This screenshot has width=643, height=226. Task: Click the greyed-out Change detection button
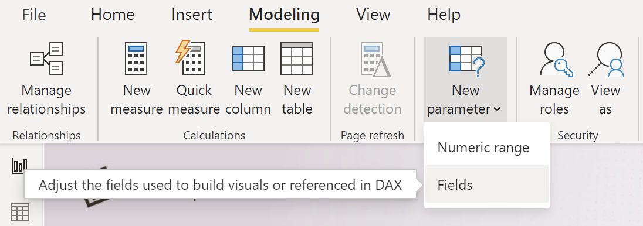coord(373,78)
